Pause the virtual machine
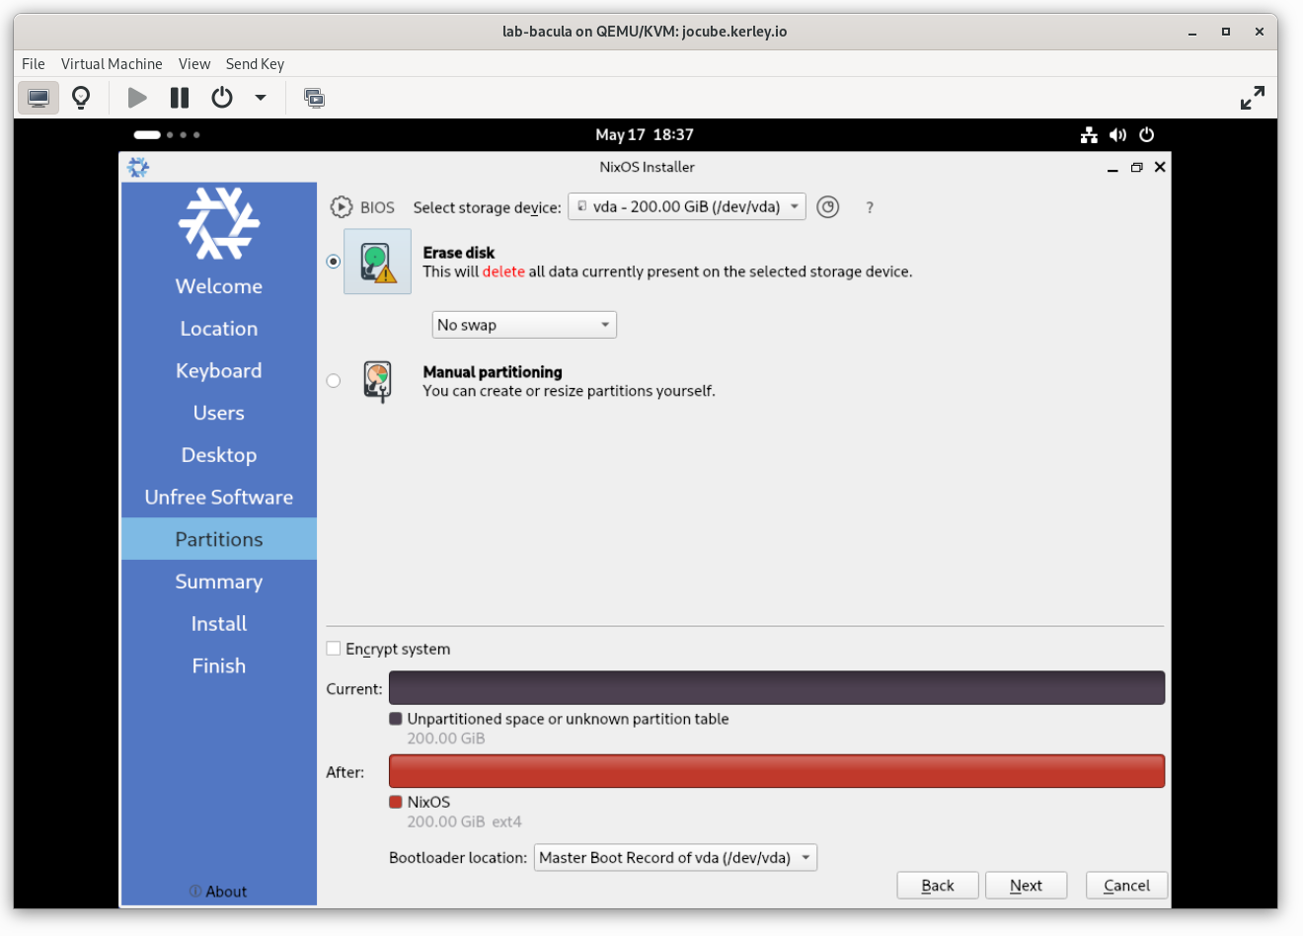 coord(180,98)
